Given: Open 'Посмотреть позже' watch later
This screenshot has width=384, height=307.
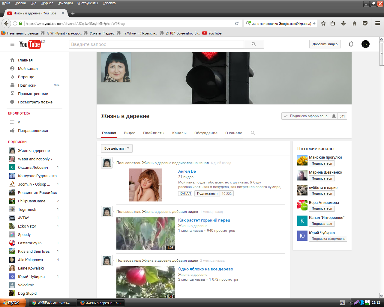Looking at the screenshot, I should [35, 102].
